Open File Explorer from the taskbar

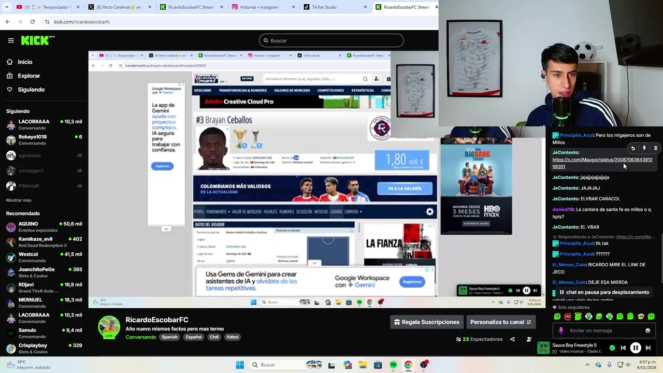363,365
